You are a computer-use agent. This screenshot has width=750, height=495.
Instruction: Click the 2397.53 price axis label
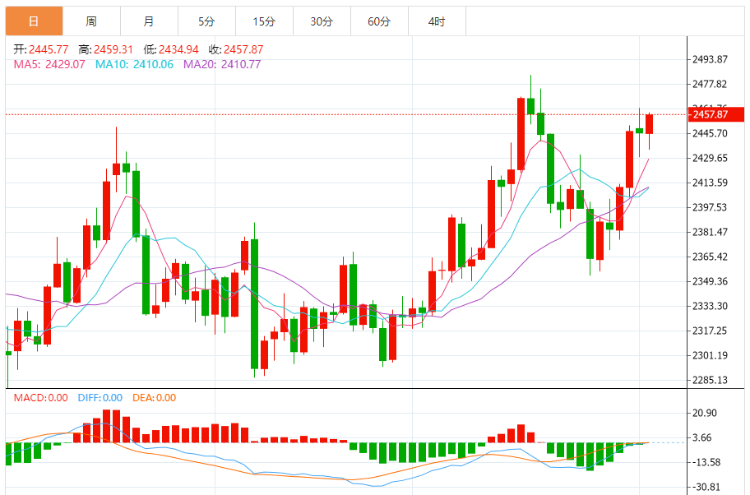coord(710,207)
